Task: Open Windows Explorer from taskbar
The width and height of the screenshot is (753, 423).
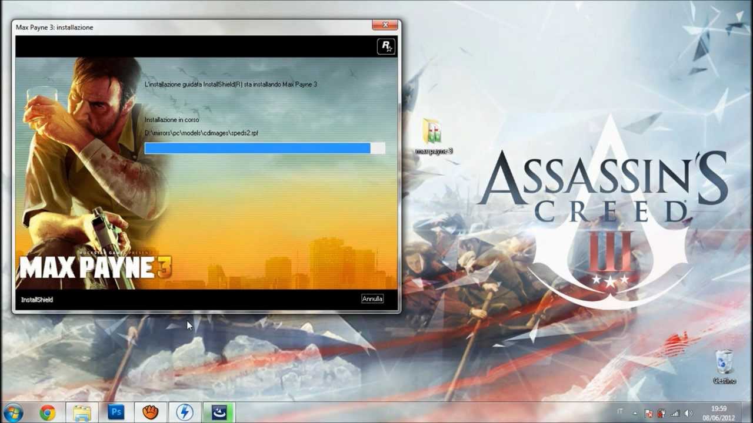Action: [x=82, y=413]
